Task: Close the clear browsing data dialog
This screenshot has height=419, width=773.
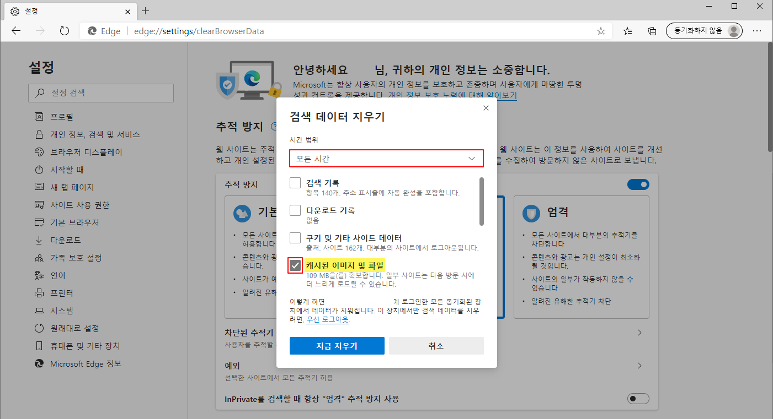Action: (486, 108)
